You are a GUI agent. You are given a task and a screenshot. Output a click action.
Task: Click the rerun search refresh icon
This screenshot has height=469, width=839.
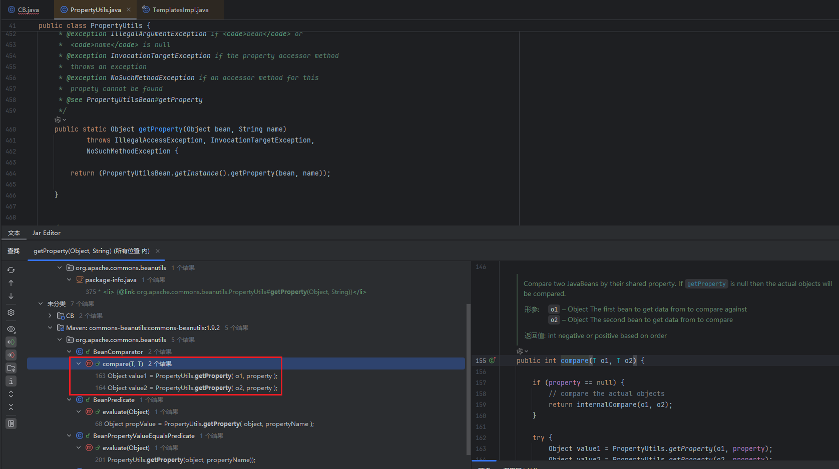[11, 270]
